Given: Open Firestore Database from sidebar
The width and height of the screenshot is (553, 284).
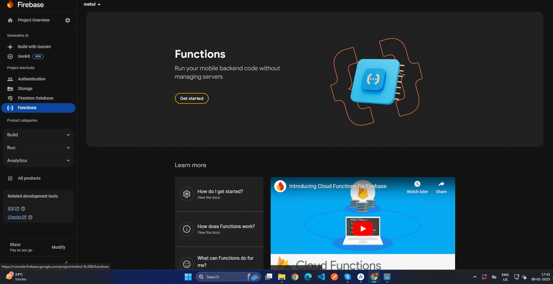Looking at the screenshot, I should (x=35, y=98).
